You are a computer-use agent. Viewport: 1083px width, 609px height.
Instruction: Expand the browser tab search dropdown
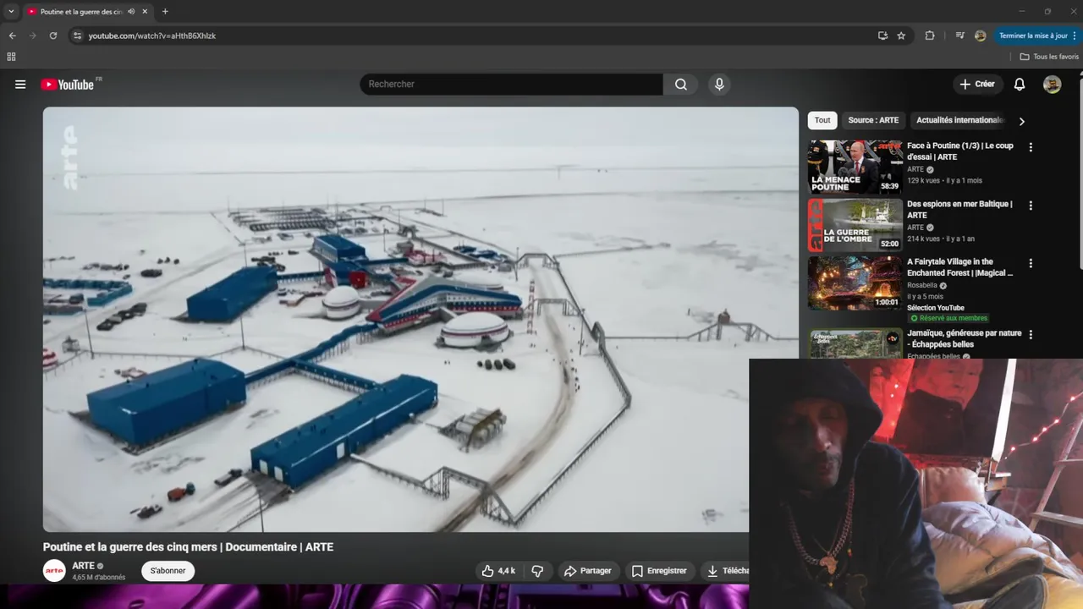(11, 12)
